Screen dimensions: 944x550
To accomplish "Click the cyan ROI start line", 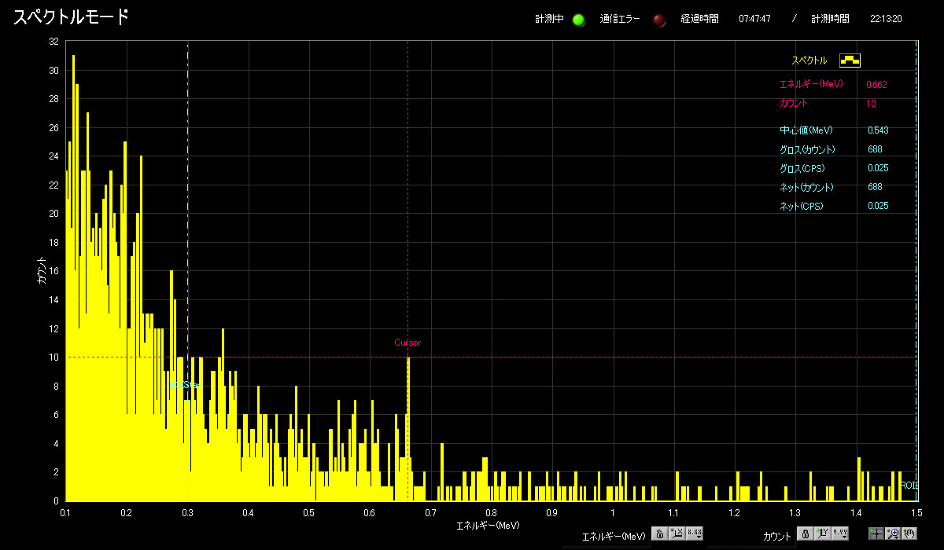I will coord(187,236).
